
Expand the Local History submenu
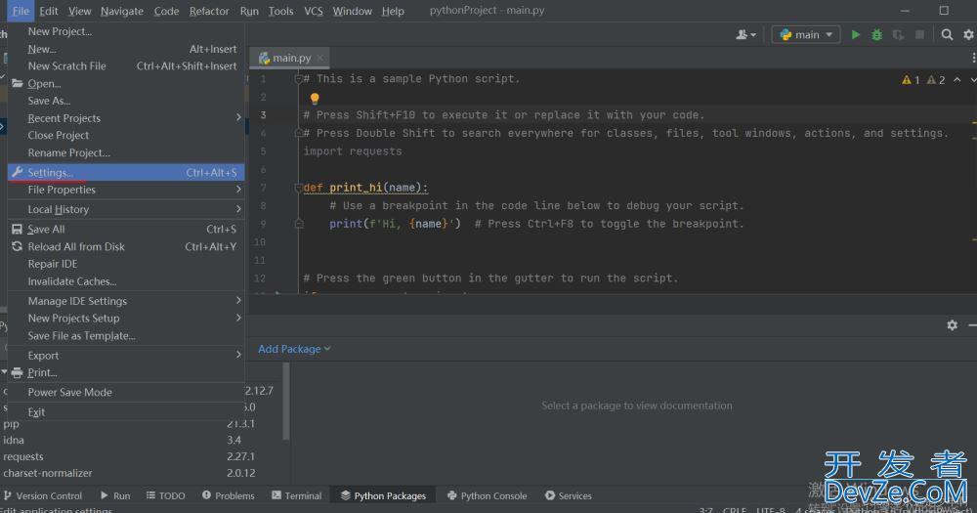pos(126,209)
